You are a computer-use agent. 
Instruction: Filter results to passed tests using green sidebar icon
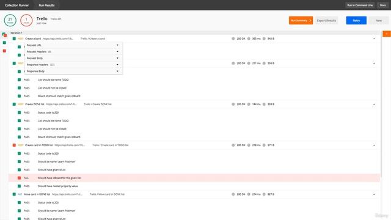[4, 43]
